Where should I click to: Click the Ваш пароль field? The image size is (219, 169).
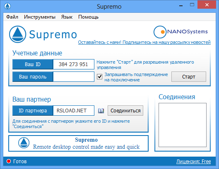[x=74, y=77]
